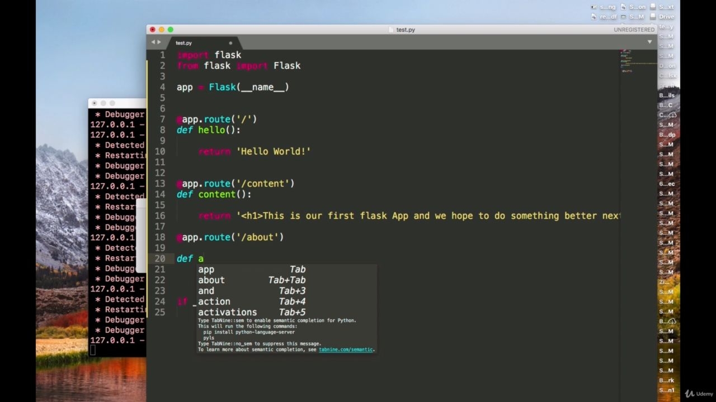Place cursor on '__name__' in line 4
The width and height of the screenshot is (716, 402).
[x=263, y=87]
